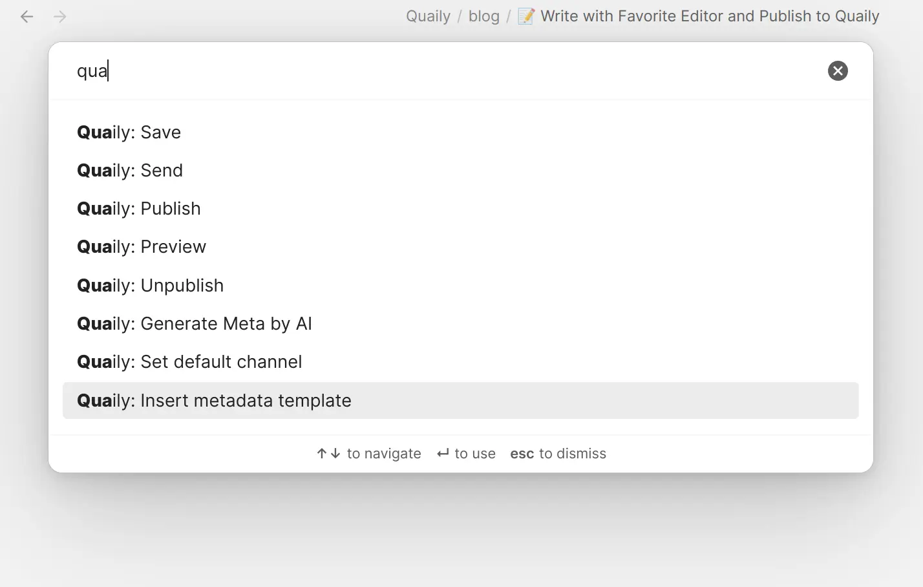Clear the command search with the X icon

(x=838, y=70)
